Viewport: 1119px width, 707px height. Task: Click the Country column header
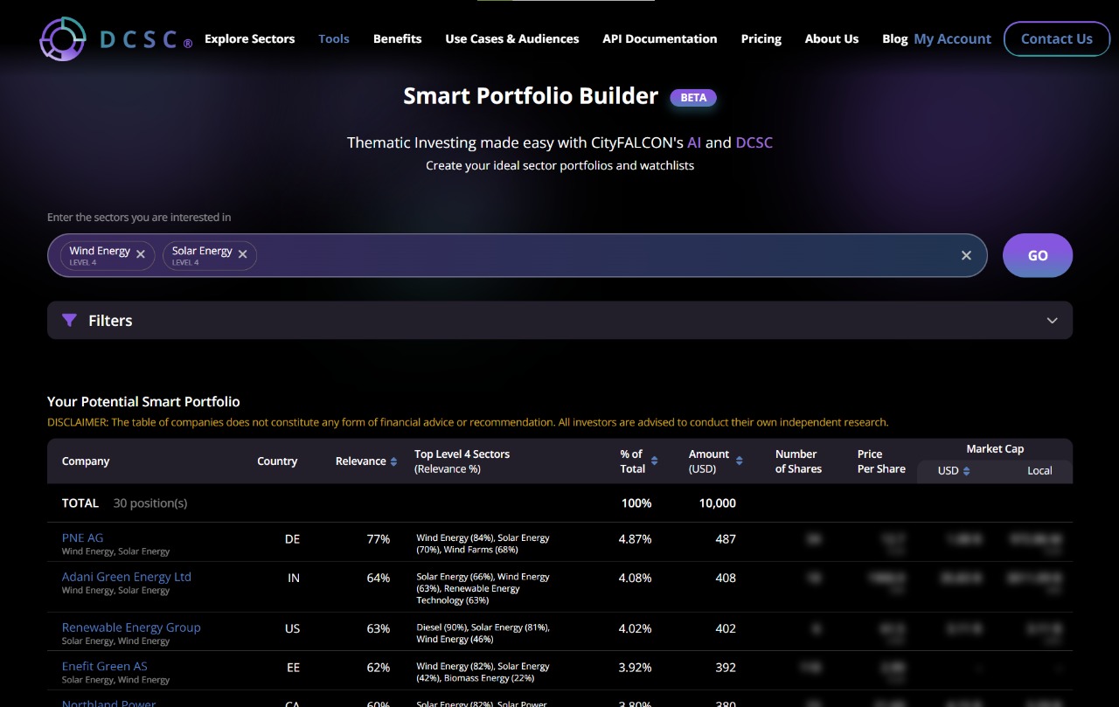pos(277,461)
